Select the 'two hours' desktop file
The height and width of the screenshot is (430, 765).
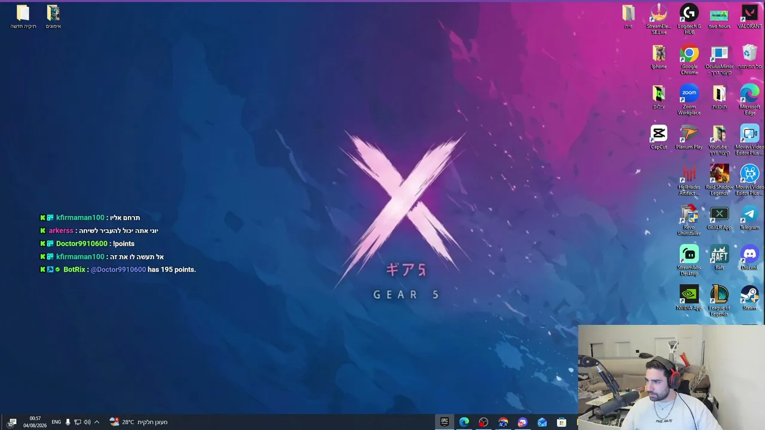719,17
